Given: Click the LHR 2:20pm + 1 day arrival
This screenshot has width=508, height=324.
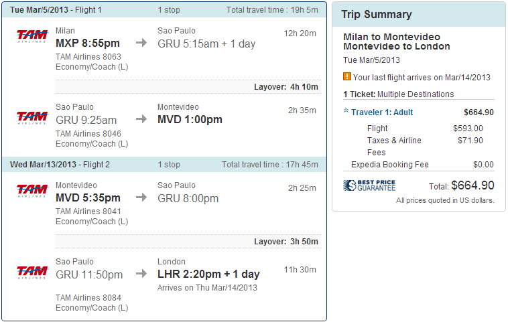Looking at the screenshot, I should [208, 274].
